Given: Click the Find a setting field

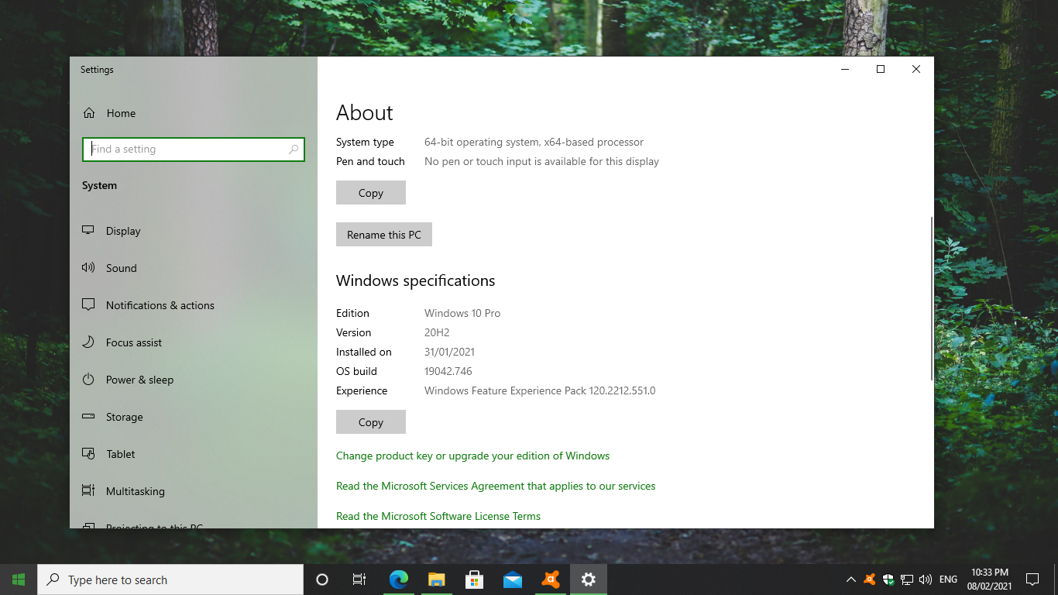Looking at the screenshot, I should [194, 150].
